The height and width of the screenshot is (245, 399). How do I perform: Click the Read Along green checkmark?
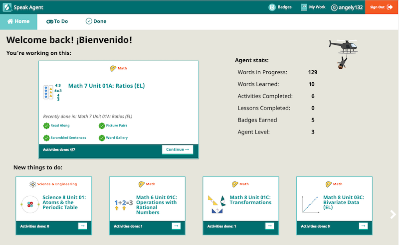pos(46,126)
